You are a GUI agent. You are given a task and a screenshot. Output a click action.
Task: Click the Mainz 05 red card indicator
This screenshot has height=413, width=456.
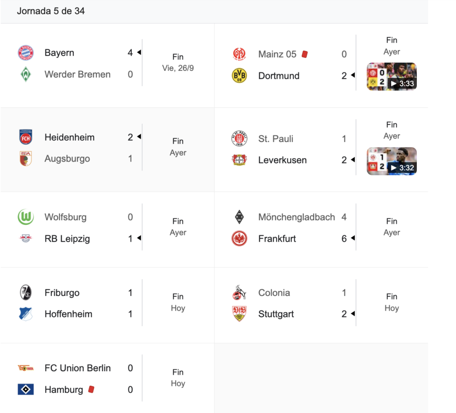(x=305, y=54)
